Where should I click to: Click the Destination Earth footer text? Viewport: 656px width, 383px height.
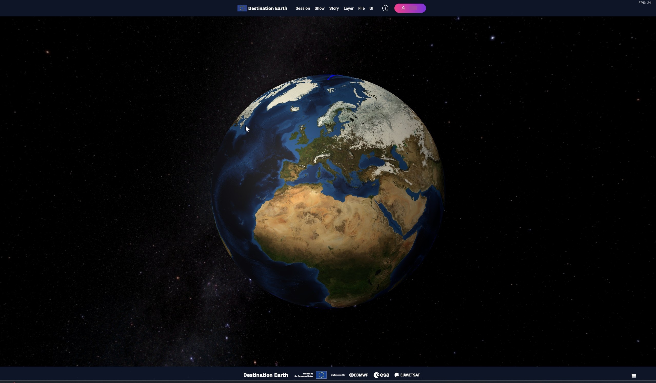coord(265,375)
